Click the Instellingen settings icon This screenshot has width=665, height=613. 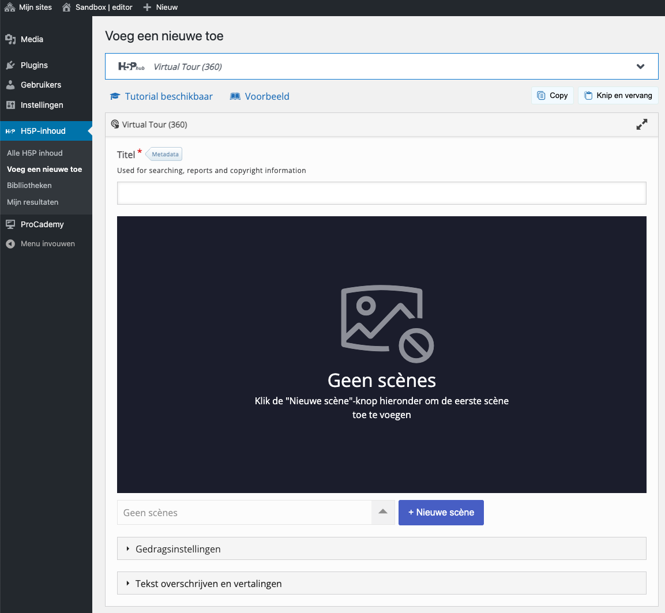tap(10, 105)
